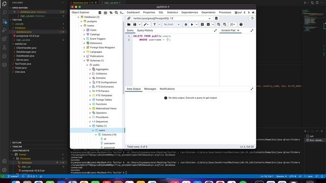326x183 pixels.
Task: Collapse the Columns (14) node
Action: click(x=96, y=135)
